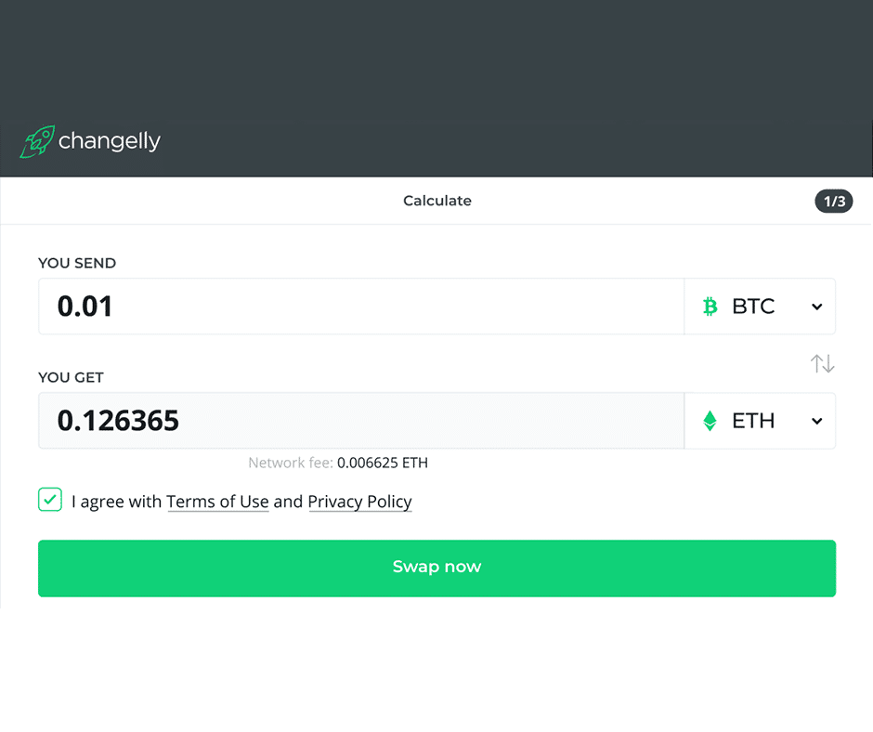This screenshot has width=873, height=732.
Task: Uncheck the agree with Terms checkbox
Action: 50,499
